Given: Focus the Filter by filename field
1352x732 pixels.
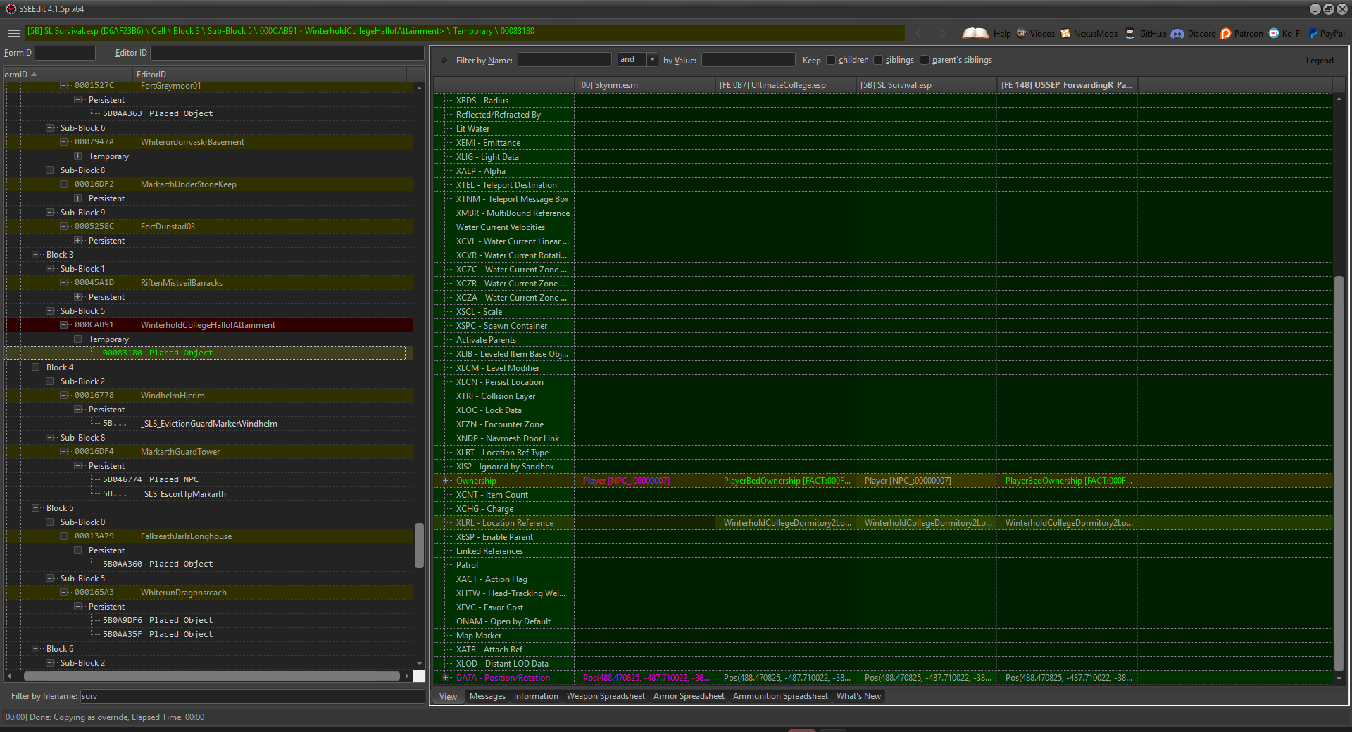Looking at the screenshot, I should coord(252,696).
